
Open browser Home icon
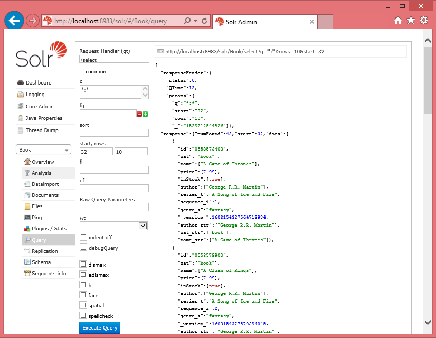click(399, 21)
